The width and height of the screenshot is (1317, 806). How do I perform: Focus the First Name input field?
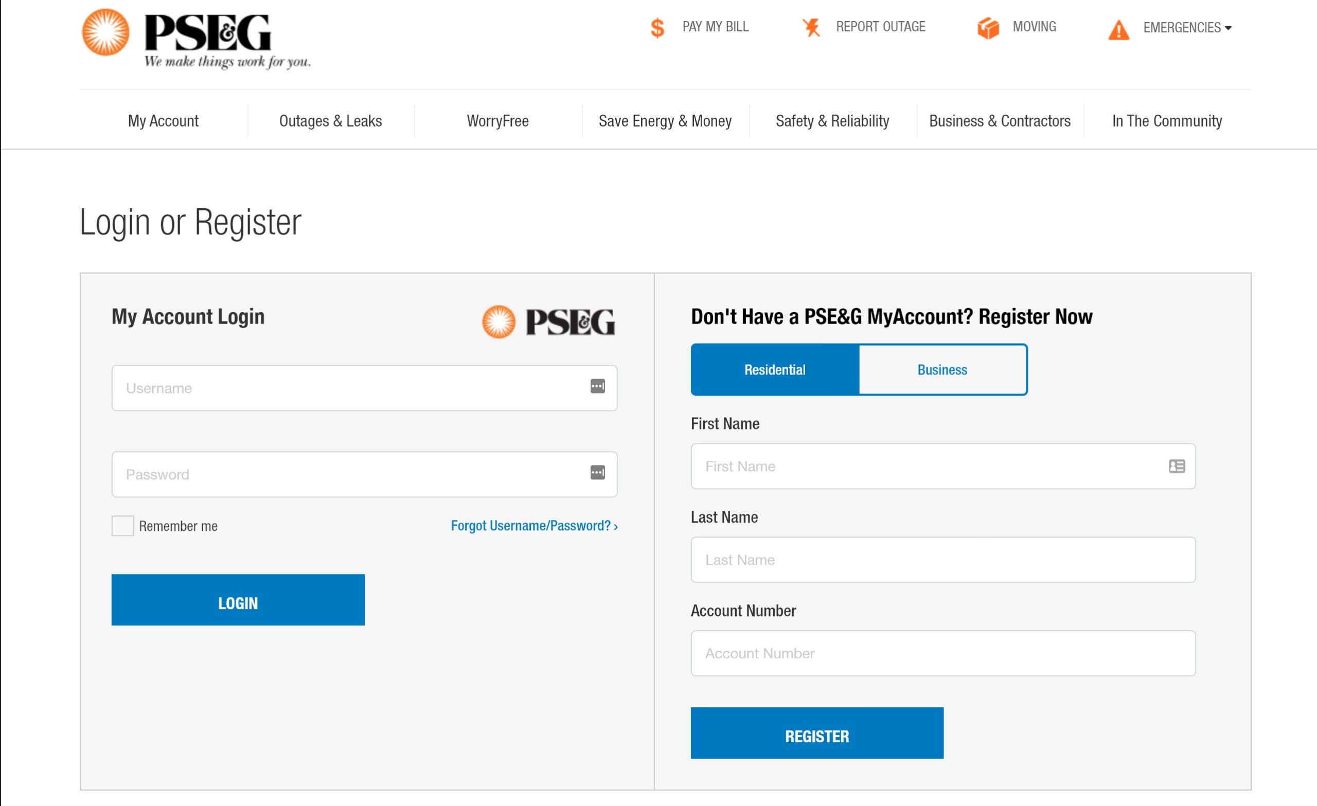coord(943,466)
